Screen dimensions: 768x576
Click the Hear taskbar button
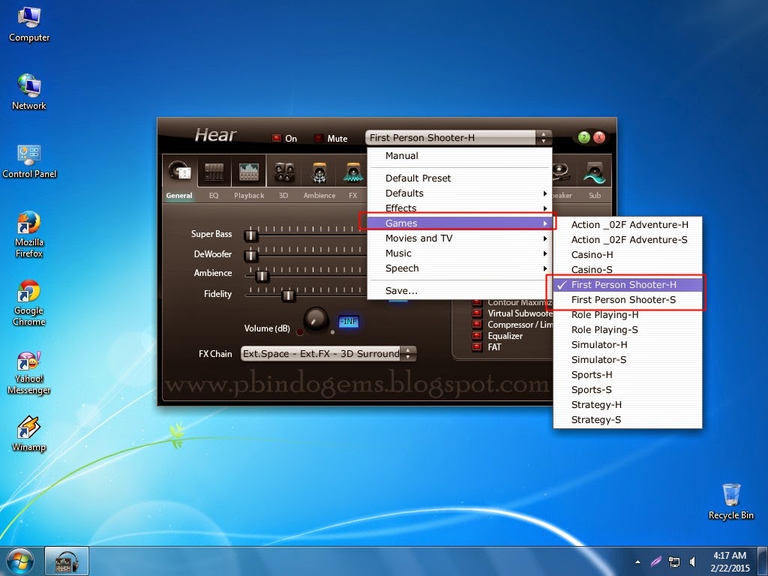click(x=67, y=561)
